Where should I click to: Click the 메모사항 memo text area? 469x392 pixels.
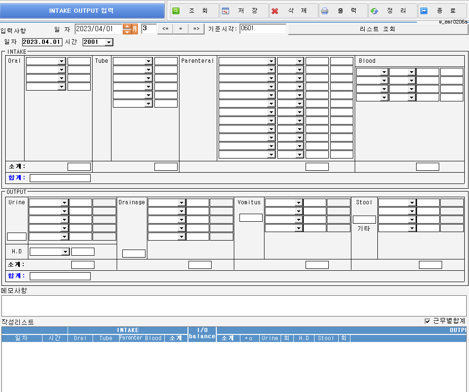[x=234, y=306]
